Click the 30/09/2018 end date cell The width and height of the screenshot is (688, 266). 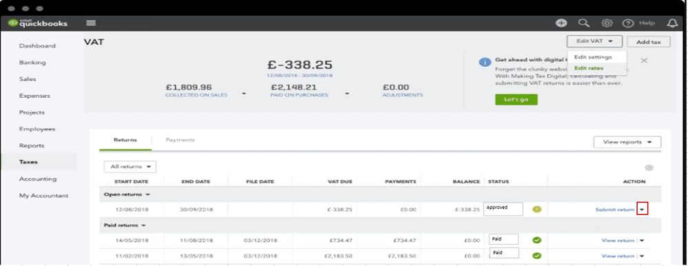[196, 209]
